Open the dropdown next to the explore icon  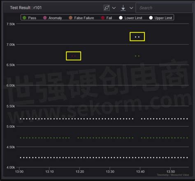pyautogui.click(x=114, y=8)
